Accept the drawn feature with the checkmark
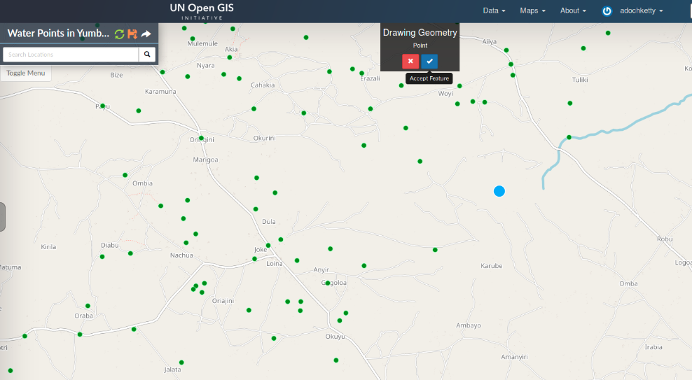 [429, 61]
